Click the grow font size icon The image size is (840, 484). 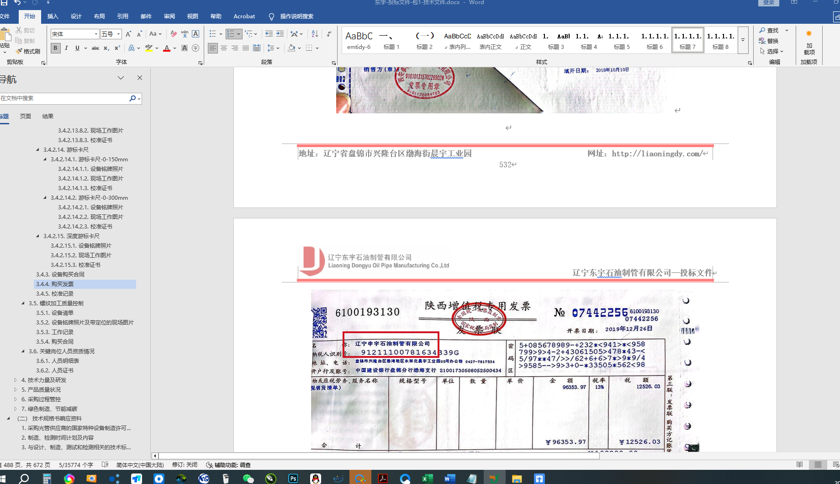(128, 34)
